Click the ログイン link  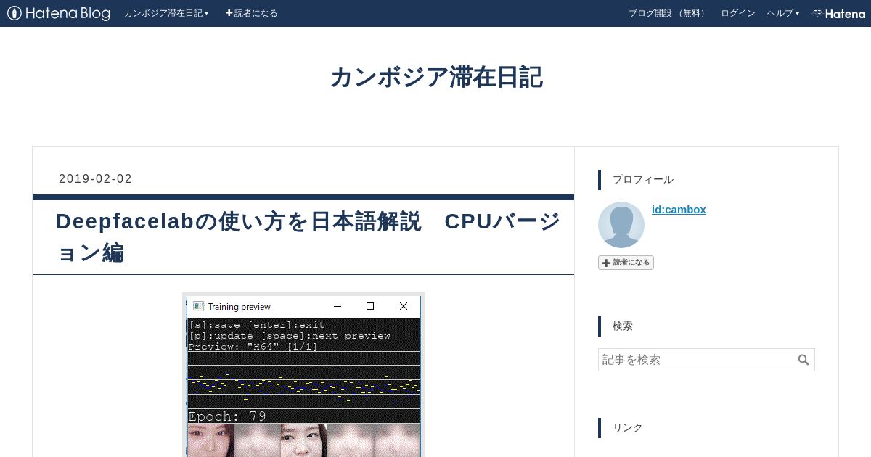tap(737, 13)
